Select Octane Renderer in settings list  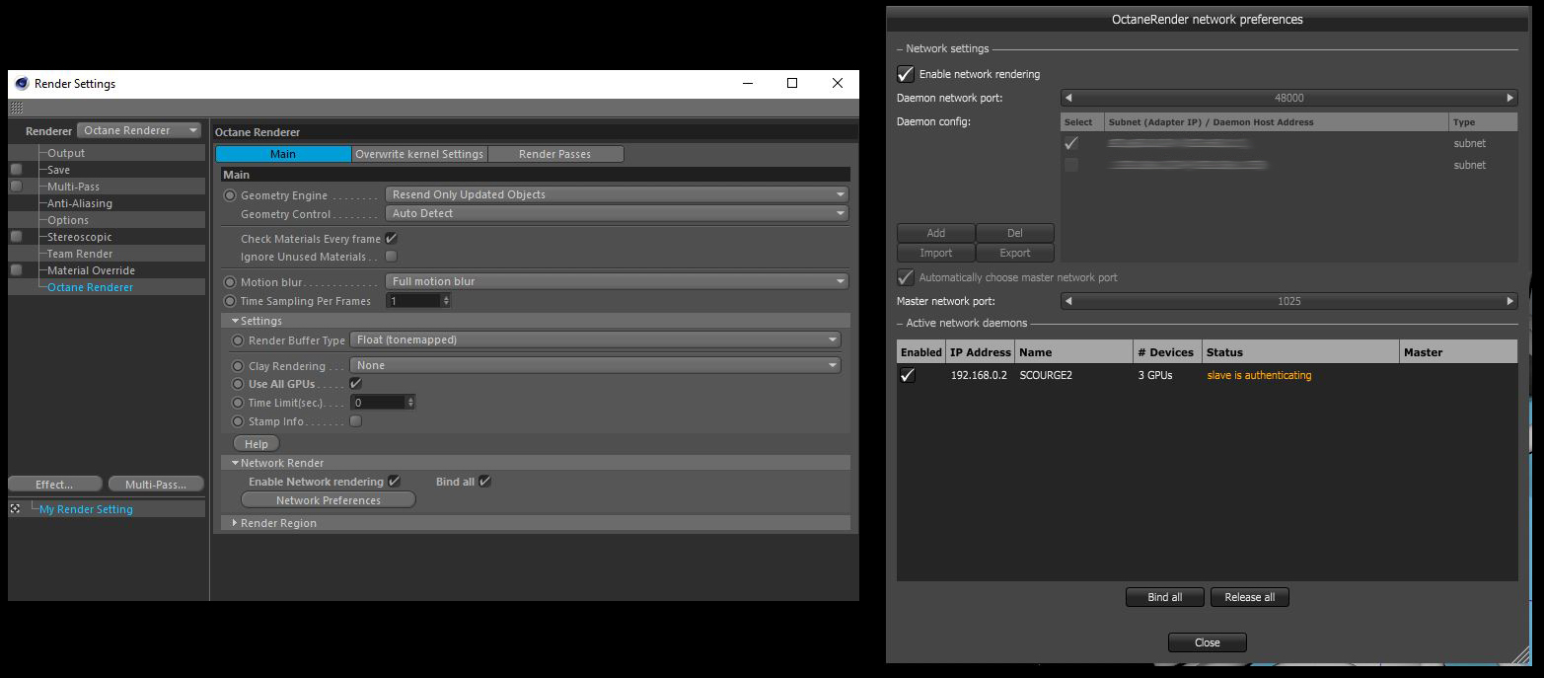90,287
